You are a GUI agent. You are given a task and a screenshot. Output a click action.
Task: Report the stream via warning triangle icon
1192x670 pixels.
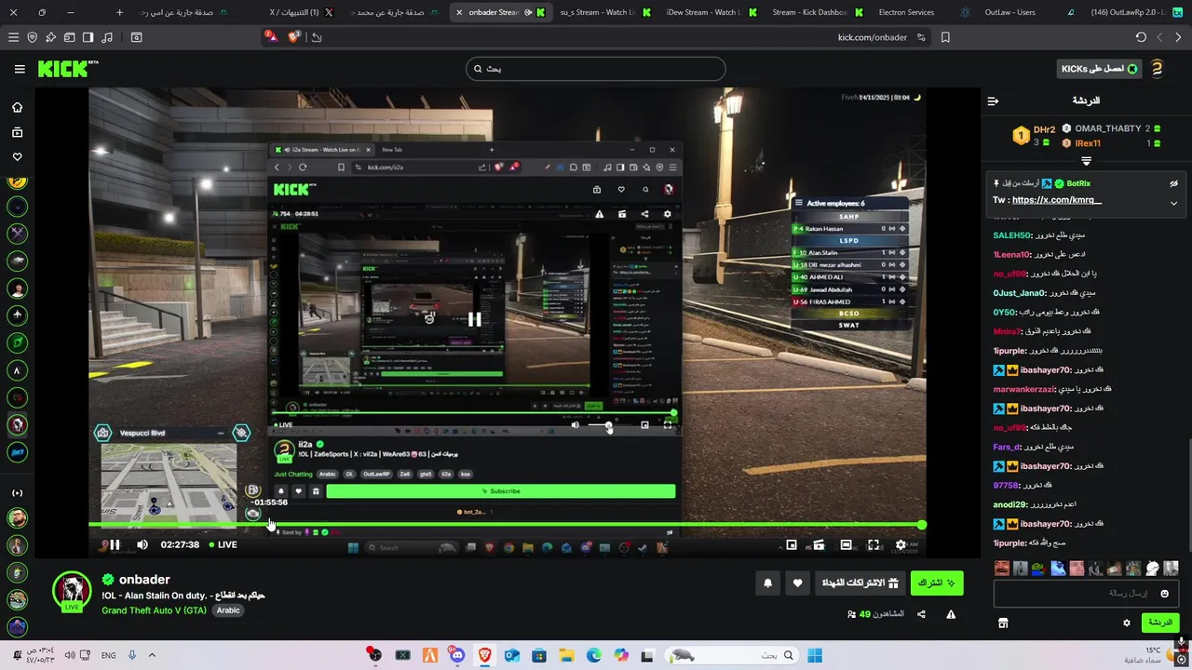[x=951, y=614]
